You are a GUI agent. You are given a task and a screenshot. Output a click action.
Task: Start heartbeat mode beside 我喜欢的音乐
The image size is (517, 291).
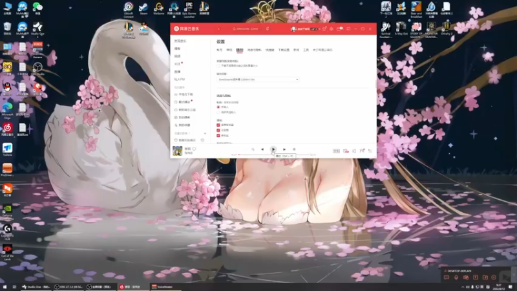[x=202, y=140]
